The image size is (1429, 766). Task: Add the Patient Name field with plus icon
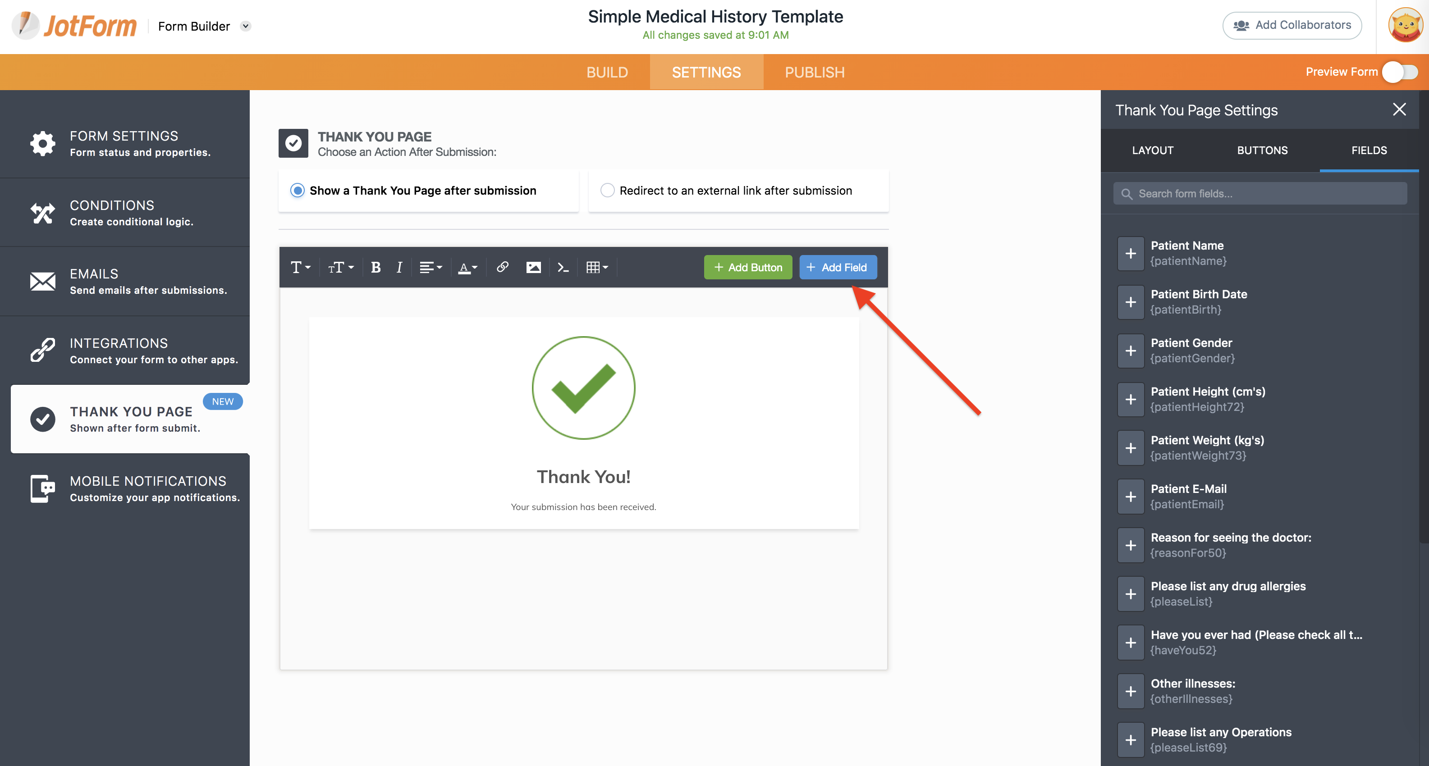(x=1131, y=254)
